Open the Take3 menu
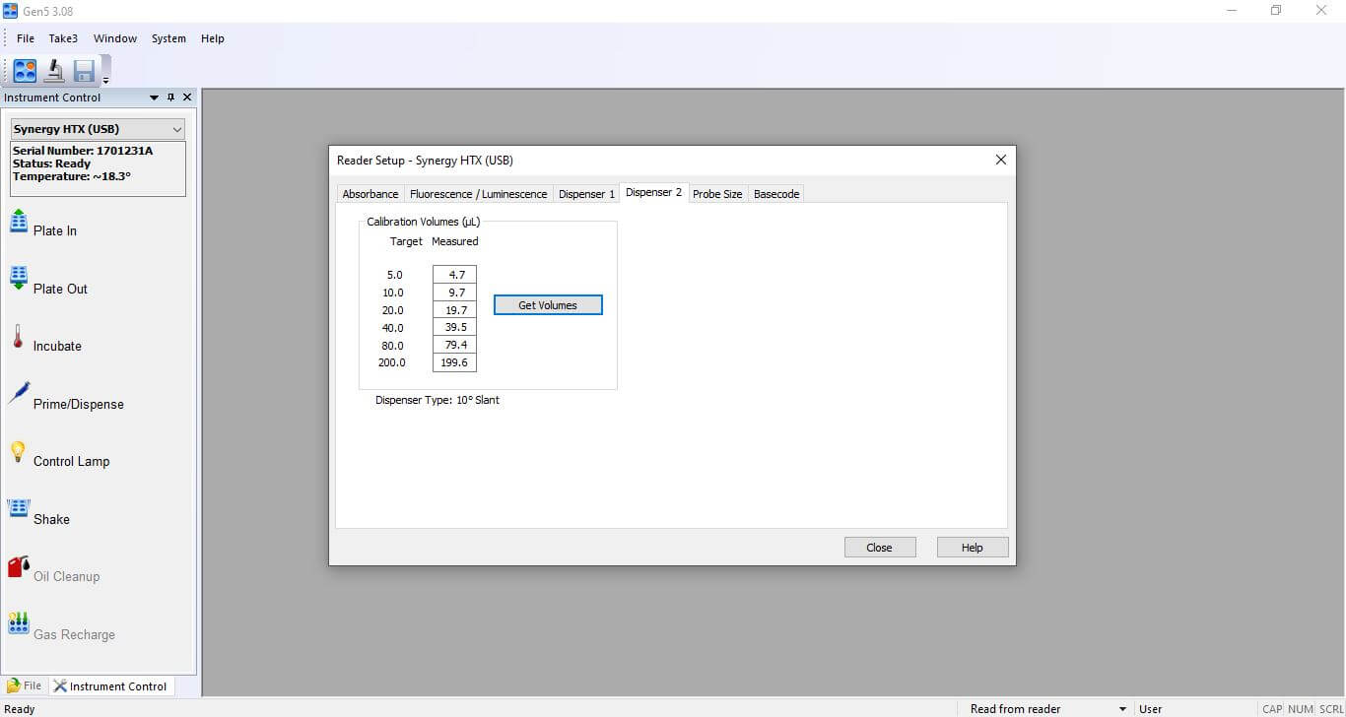Image resolution: width=1346 pixels, height=717 pixels. point(63,38)
